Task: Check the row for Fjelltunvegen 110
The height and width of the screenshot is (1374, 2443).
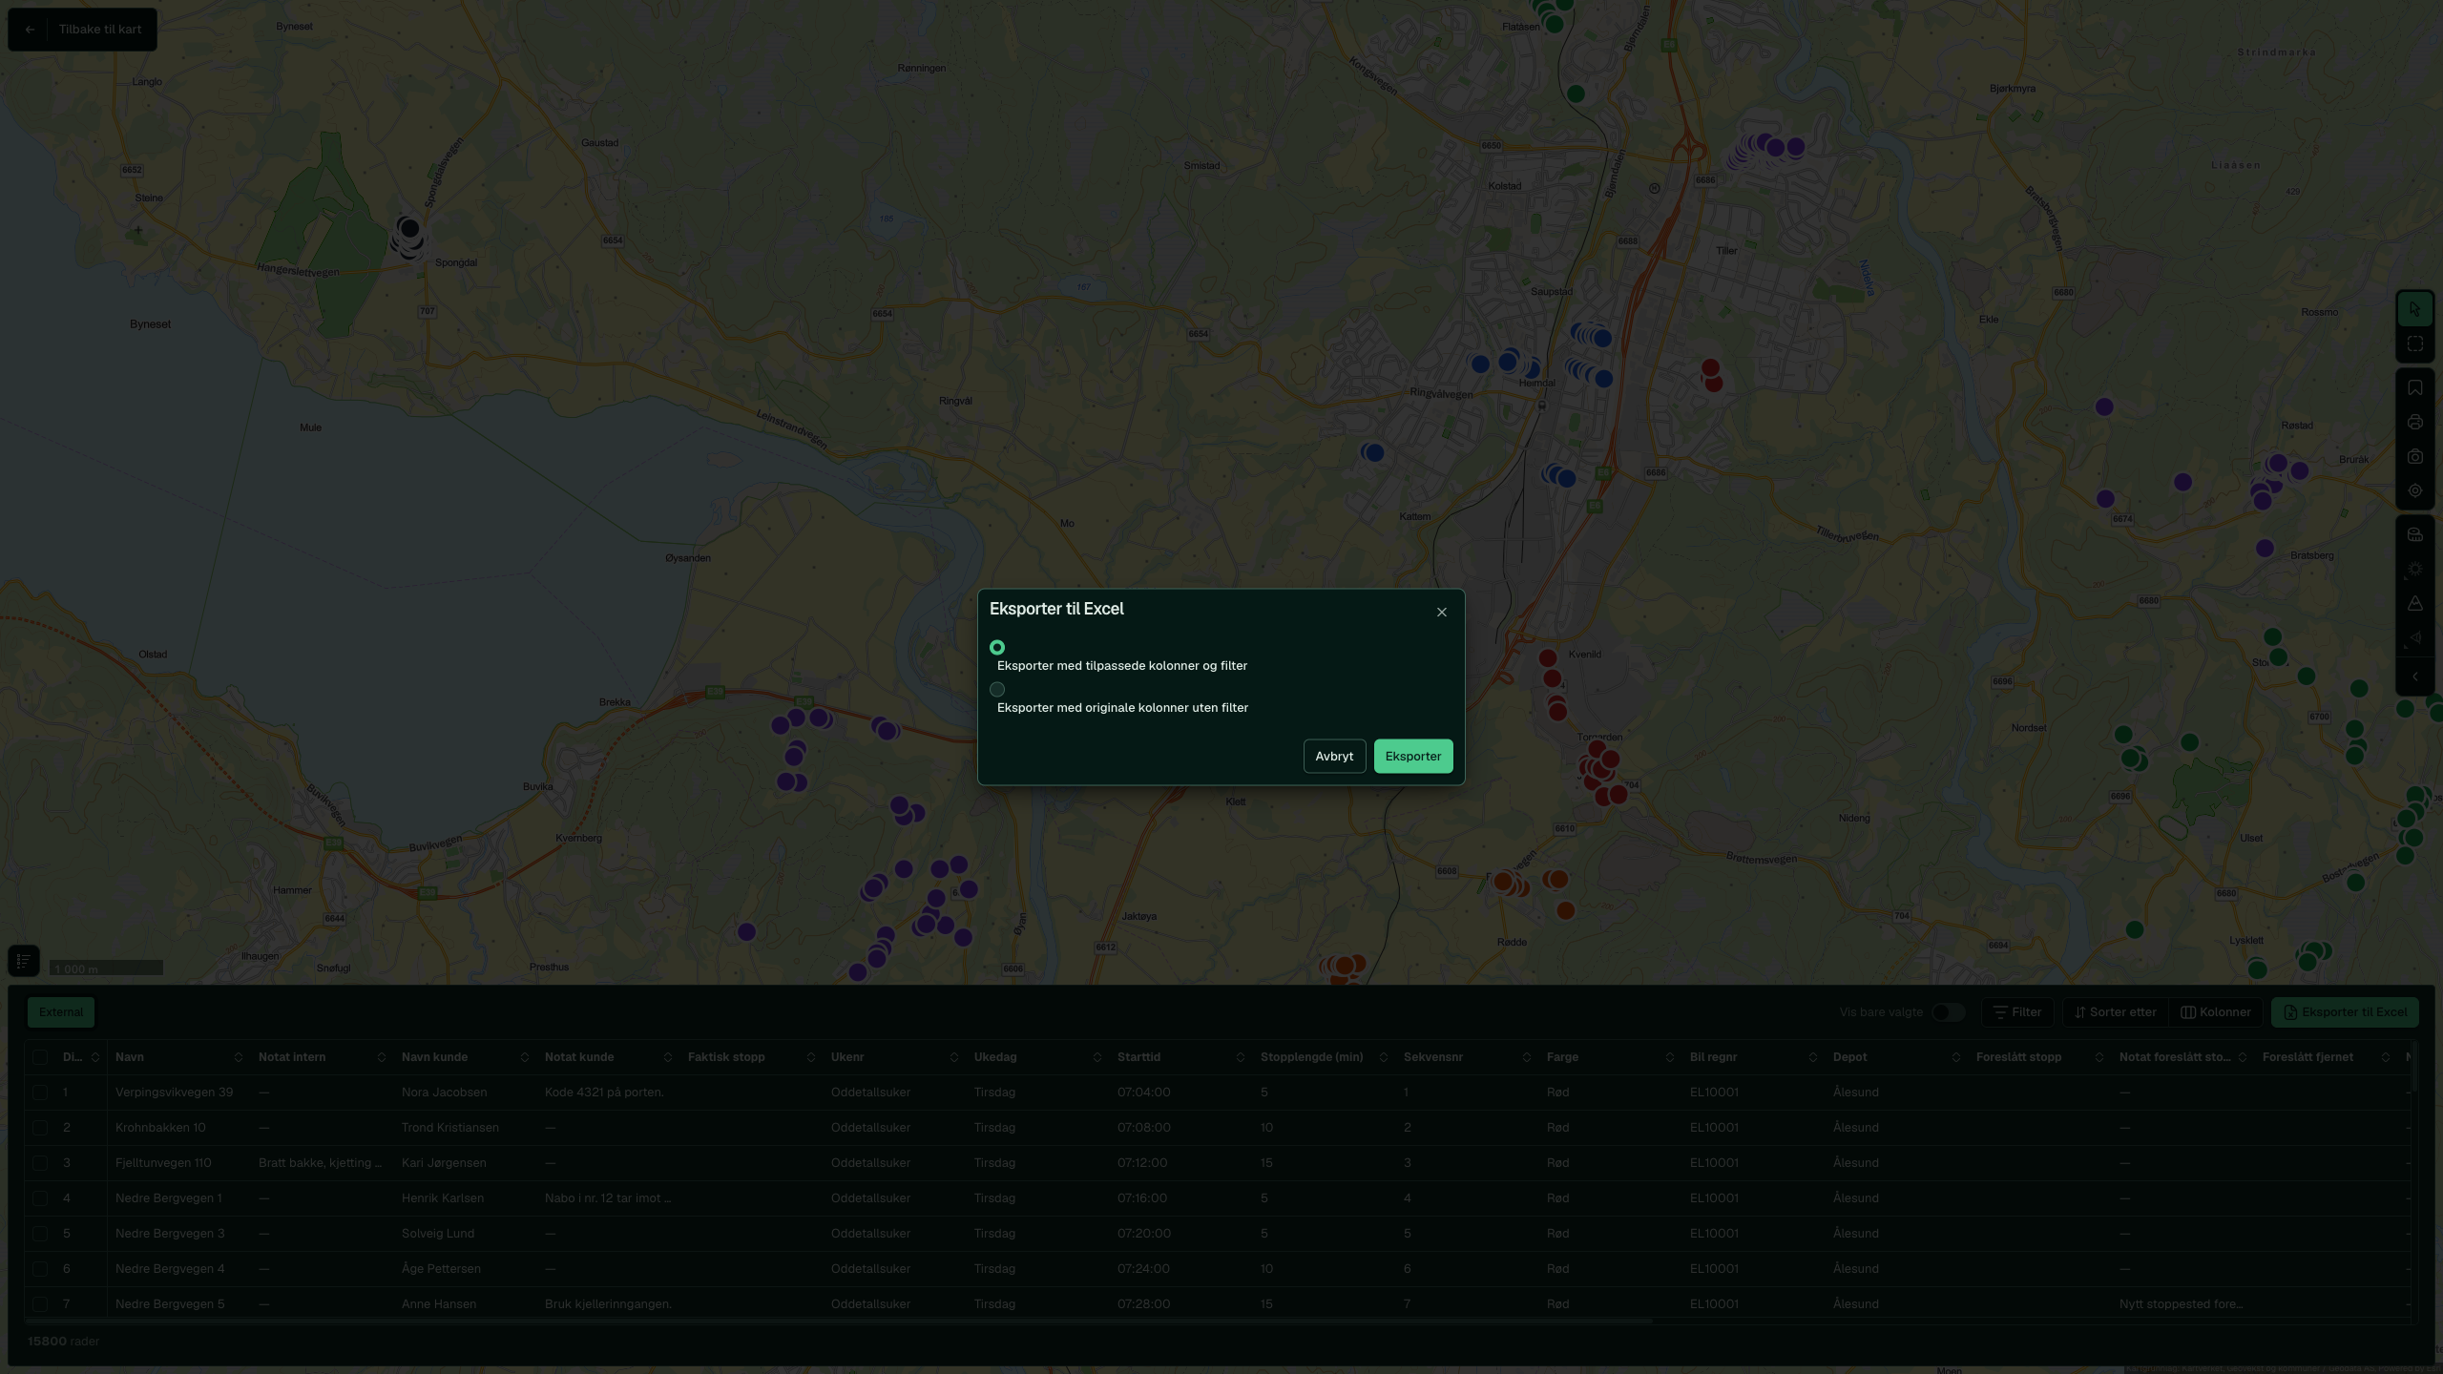Action: (x=40, y=1163)
